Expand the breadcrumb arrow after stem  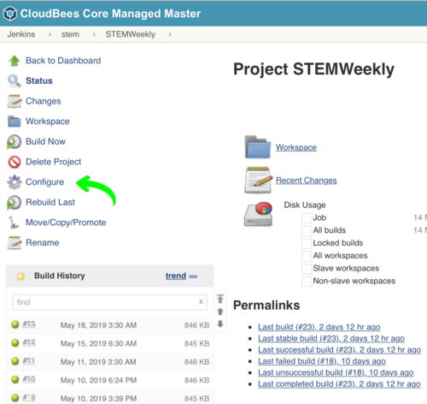tap(94, 34)
